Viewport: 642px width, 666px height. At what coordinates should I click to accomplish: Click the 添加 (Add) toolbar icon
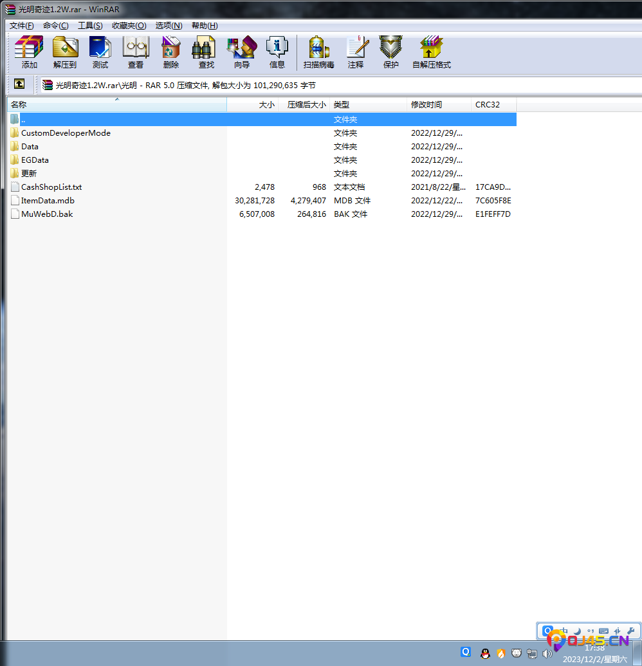click(29, 52)
